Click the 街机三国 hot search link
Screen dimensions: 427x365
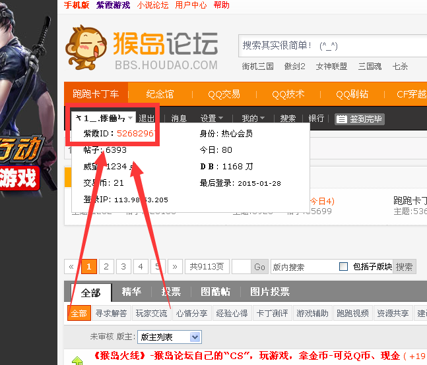click(257, 67)
